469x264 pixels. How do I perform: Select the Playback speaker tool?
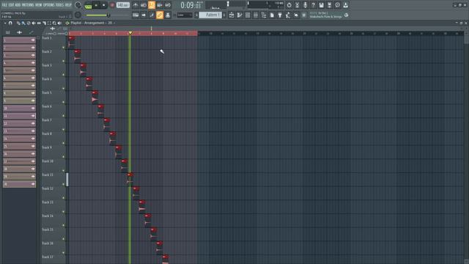click(x=59, y=23)
